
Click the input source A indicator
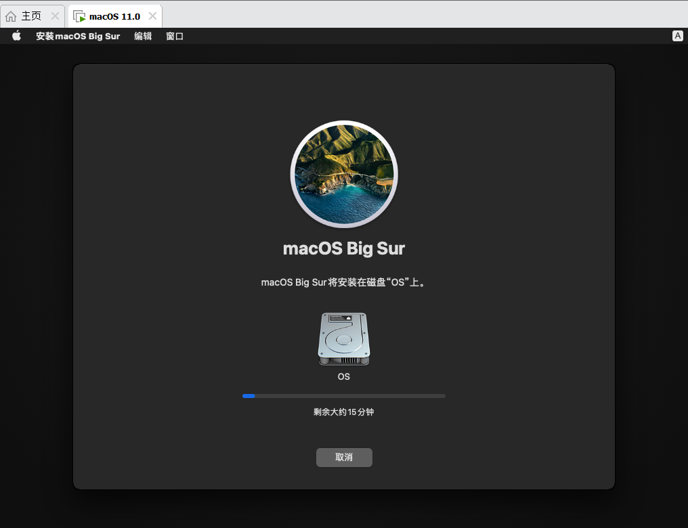(677, 36)
